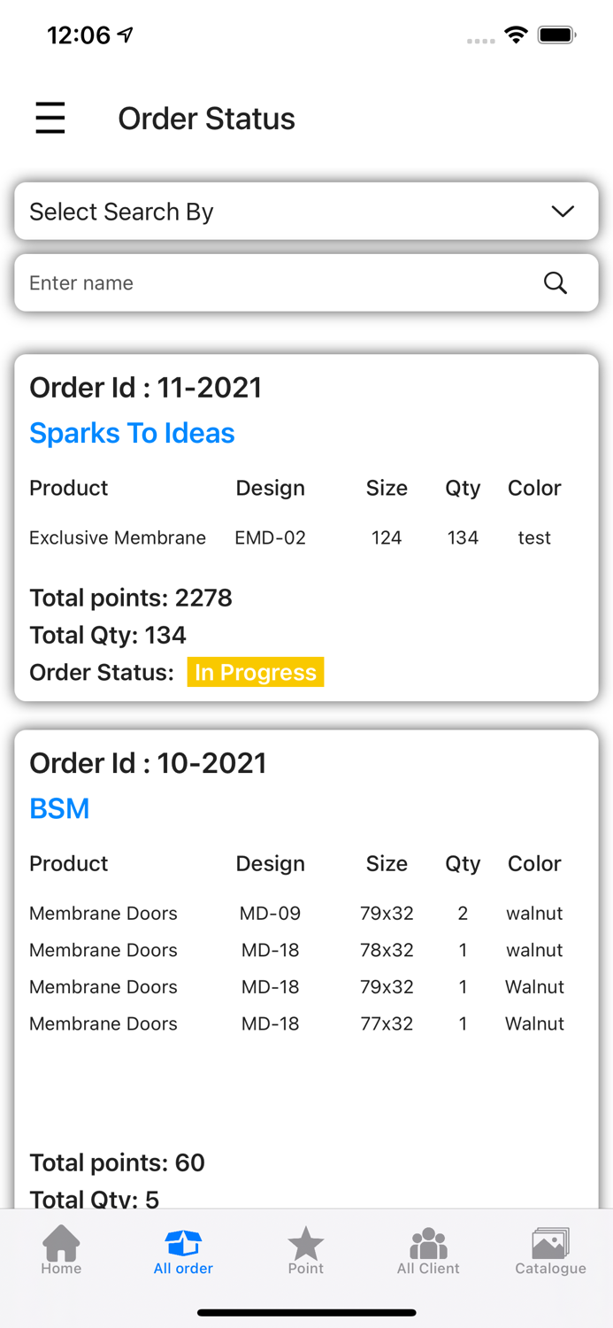Expand the chevron on Select Search By

click(x=562, y=212)
